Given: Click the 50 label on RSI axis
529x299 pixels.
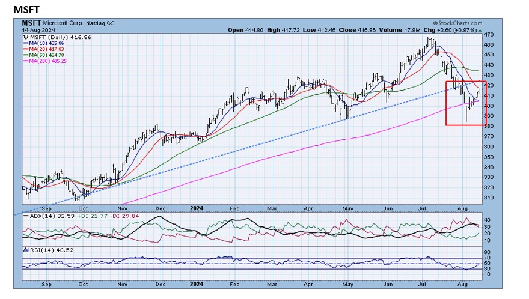Looking at the screenshot, I should pos(487,263).
